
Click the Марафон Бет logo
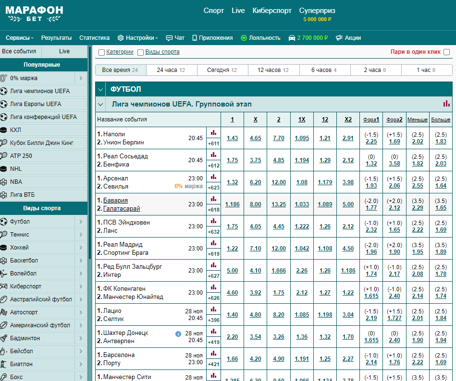(34, 13)
